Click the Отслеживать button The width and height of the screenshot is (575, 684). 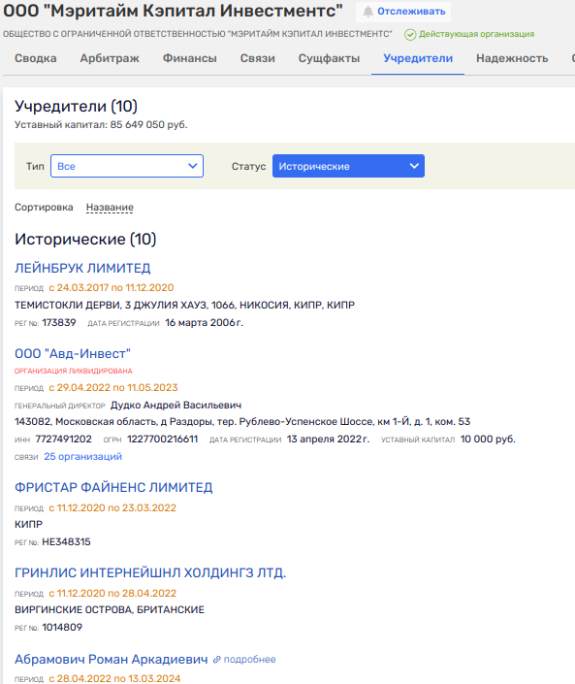click(403, 12)
